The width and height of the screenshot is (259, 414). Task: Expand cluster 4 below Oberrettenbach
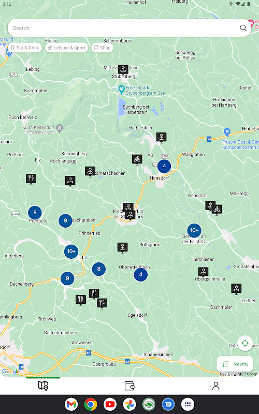140,275
